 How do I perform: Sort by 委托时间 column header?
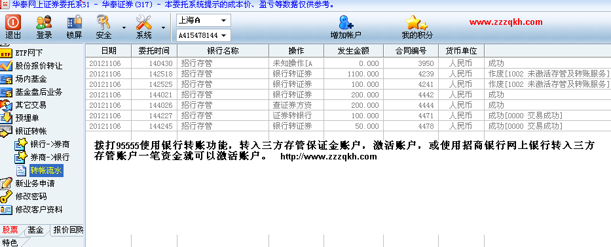154,50
